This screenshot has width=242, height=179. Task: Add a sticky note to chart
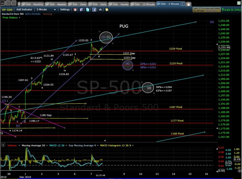point(107,10)
